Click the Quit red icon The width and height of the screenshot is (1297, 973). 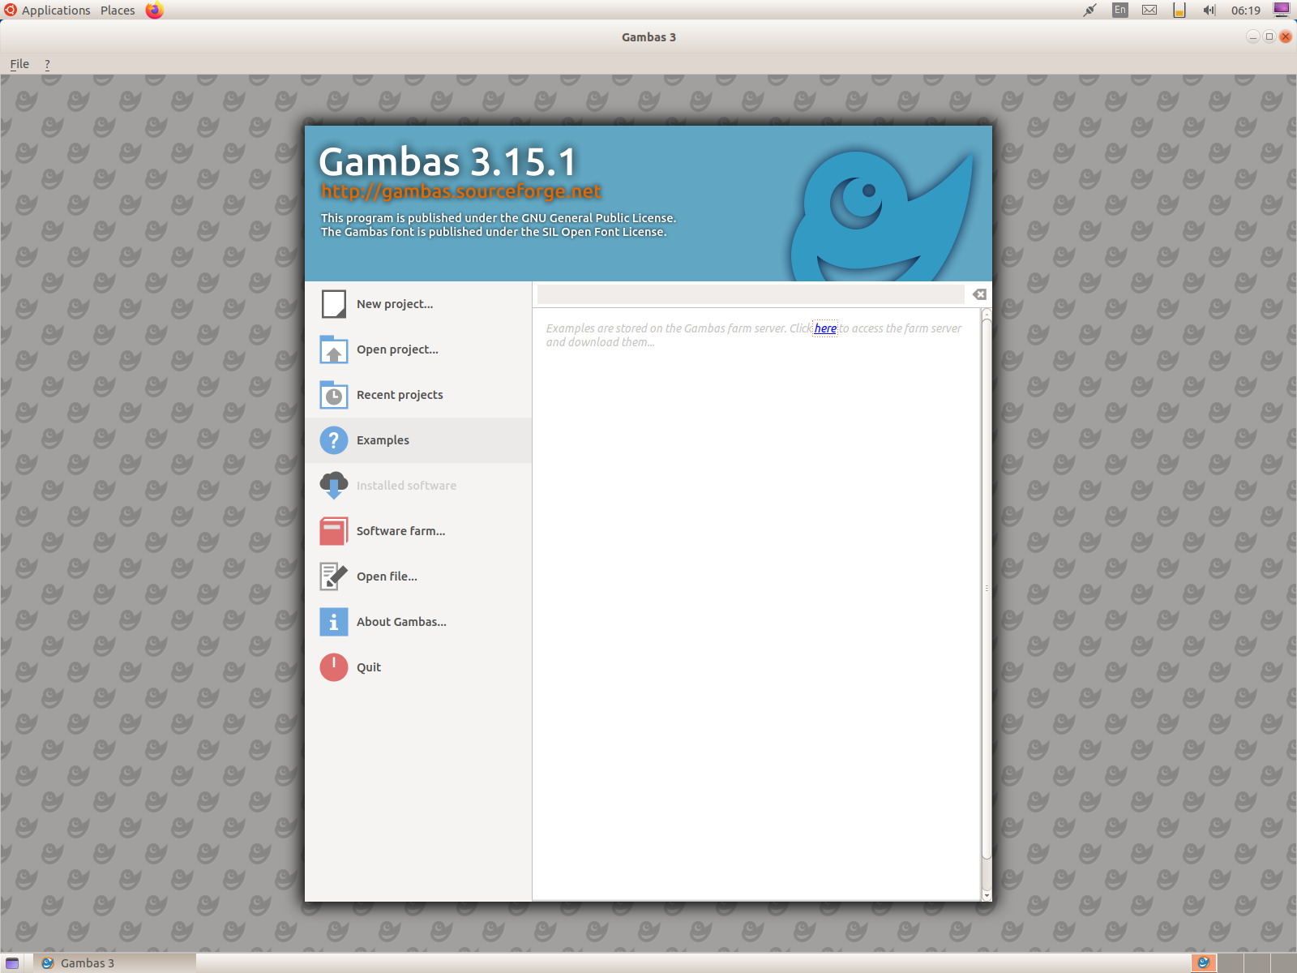coord(333,667)
